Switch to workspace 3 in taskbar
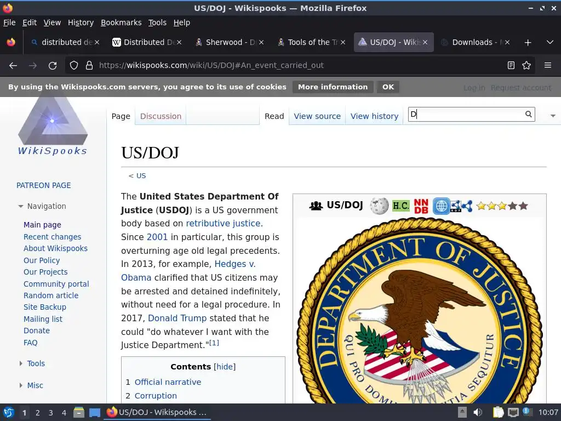Screen dimensions: 561x421 point(51,413)
